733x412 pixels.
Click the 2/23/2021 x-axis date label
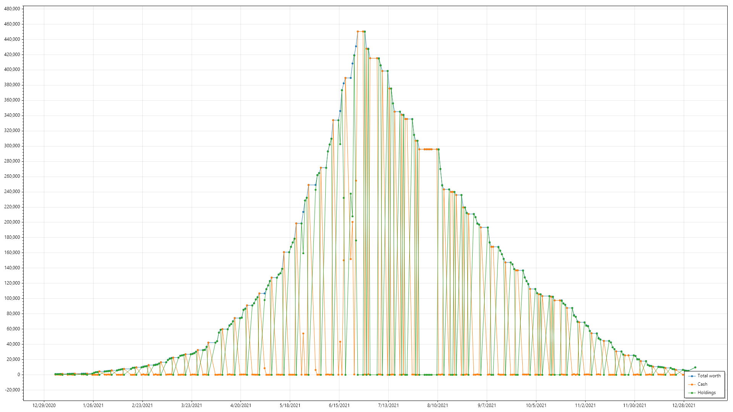pyautogui.click(x=142, y=406)
